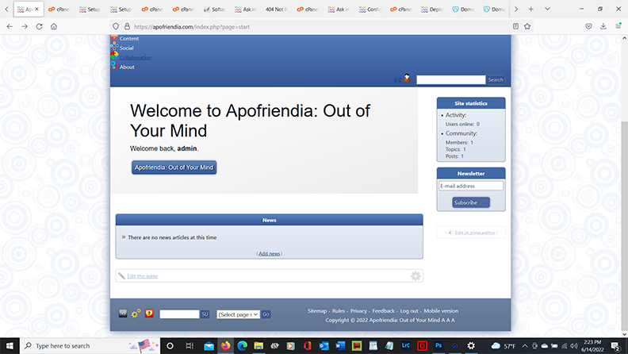Click the gray keyboard icon in the footer
This screenshot has height=354, width=628.
tap(123, 314)
